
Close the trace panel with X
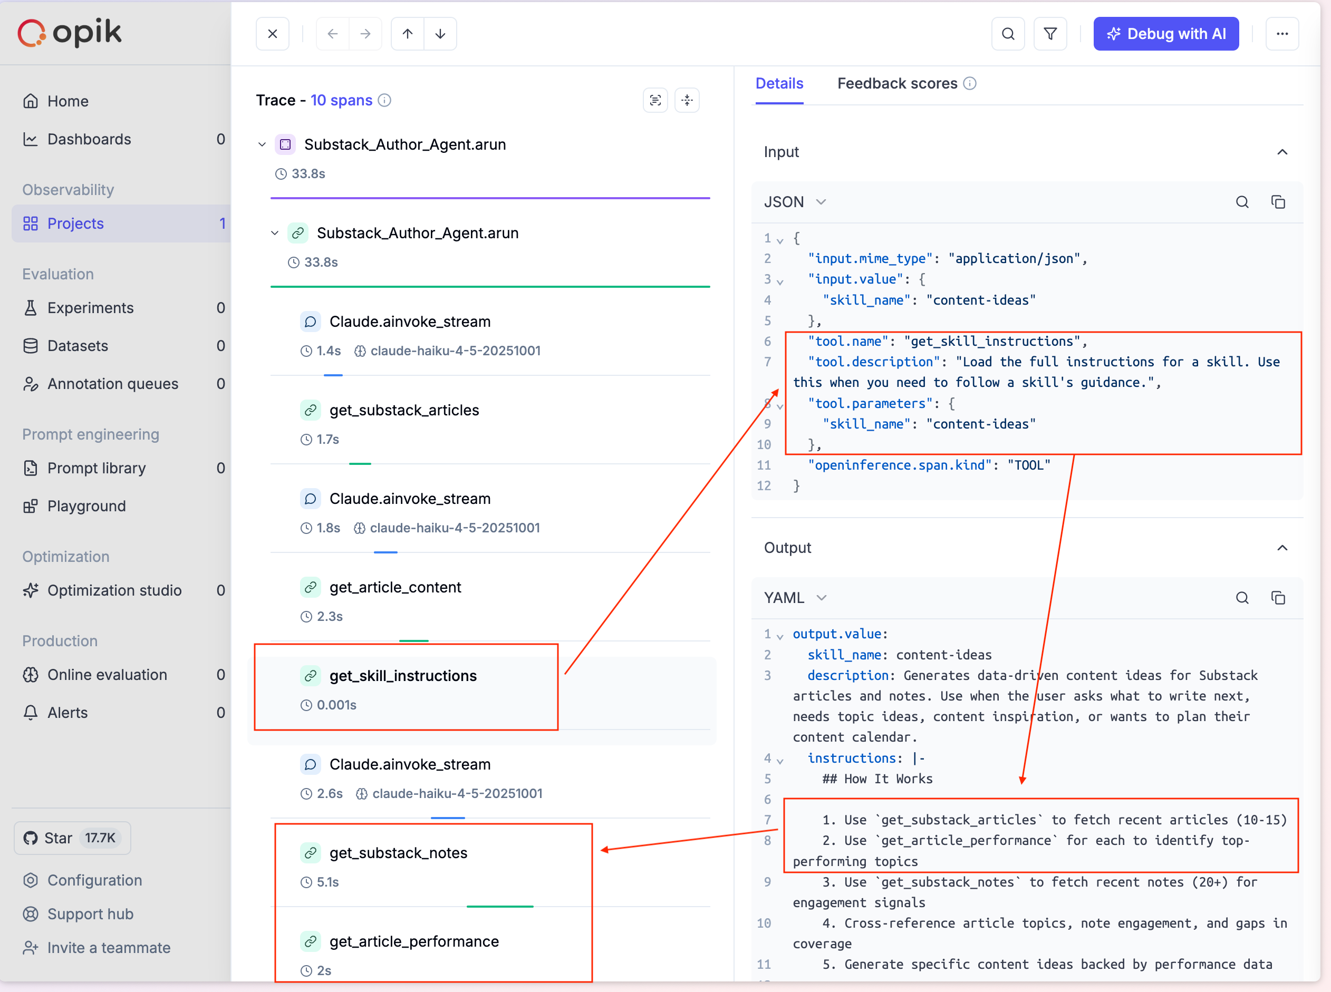pyautogui.click(x=273, y=34)
